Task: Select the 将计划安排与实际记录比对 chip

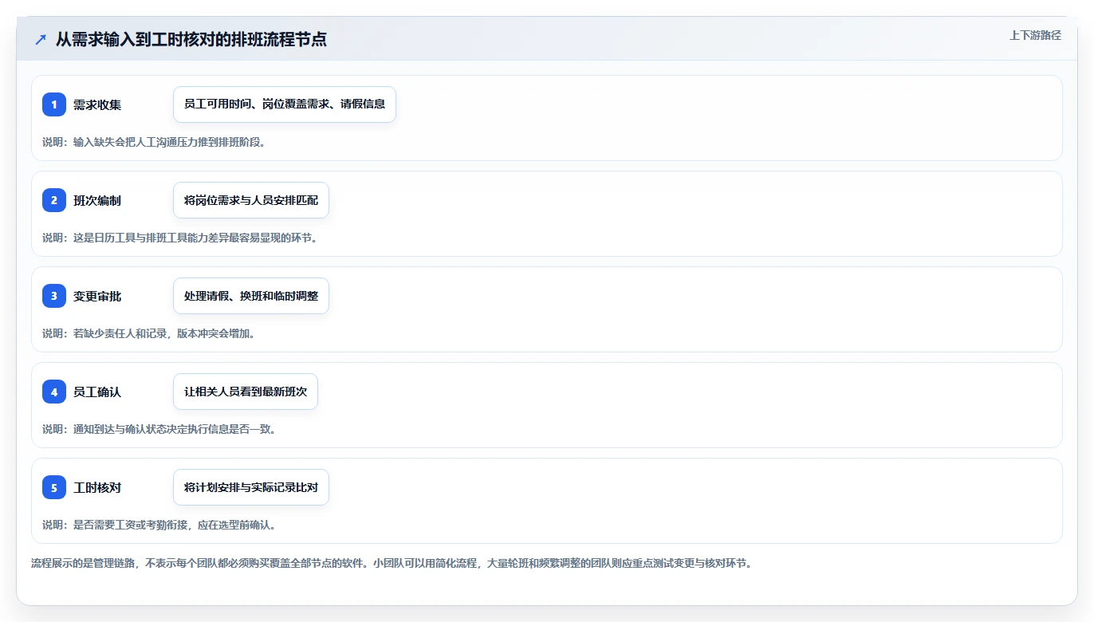Action: coord(251,487)
